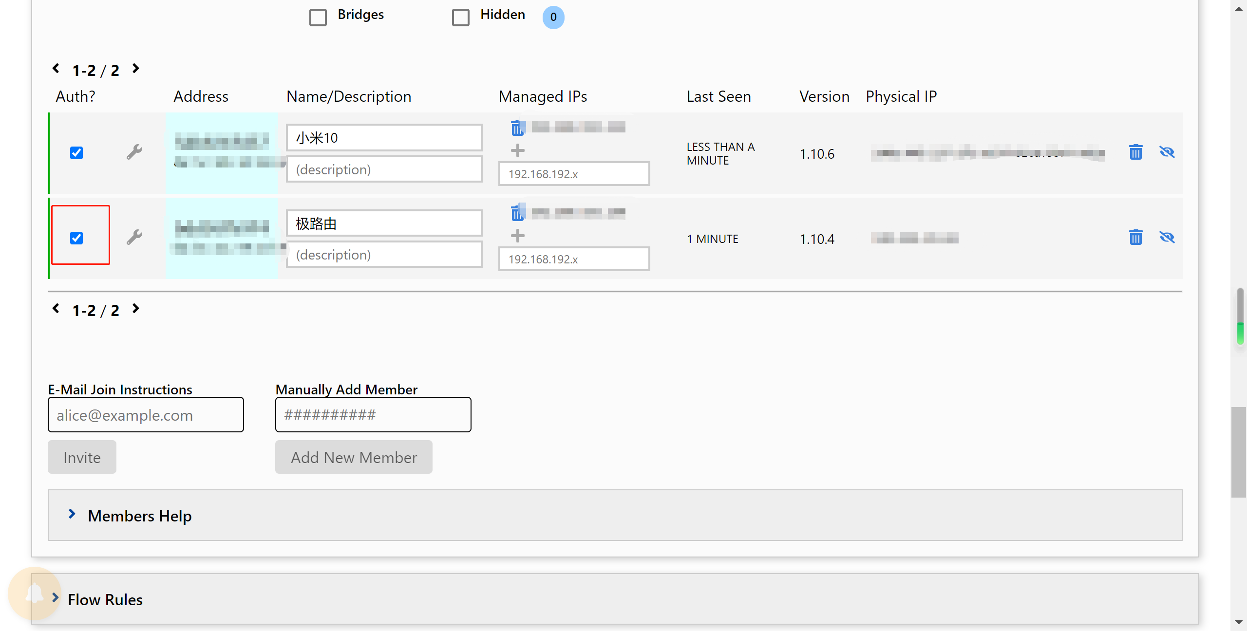The height and width of the screenshot is (631, 1247).
Task: Uncheck Auth checkbox for 小米10
Action: [76, 153]
